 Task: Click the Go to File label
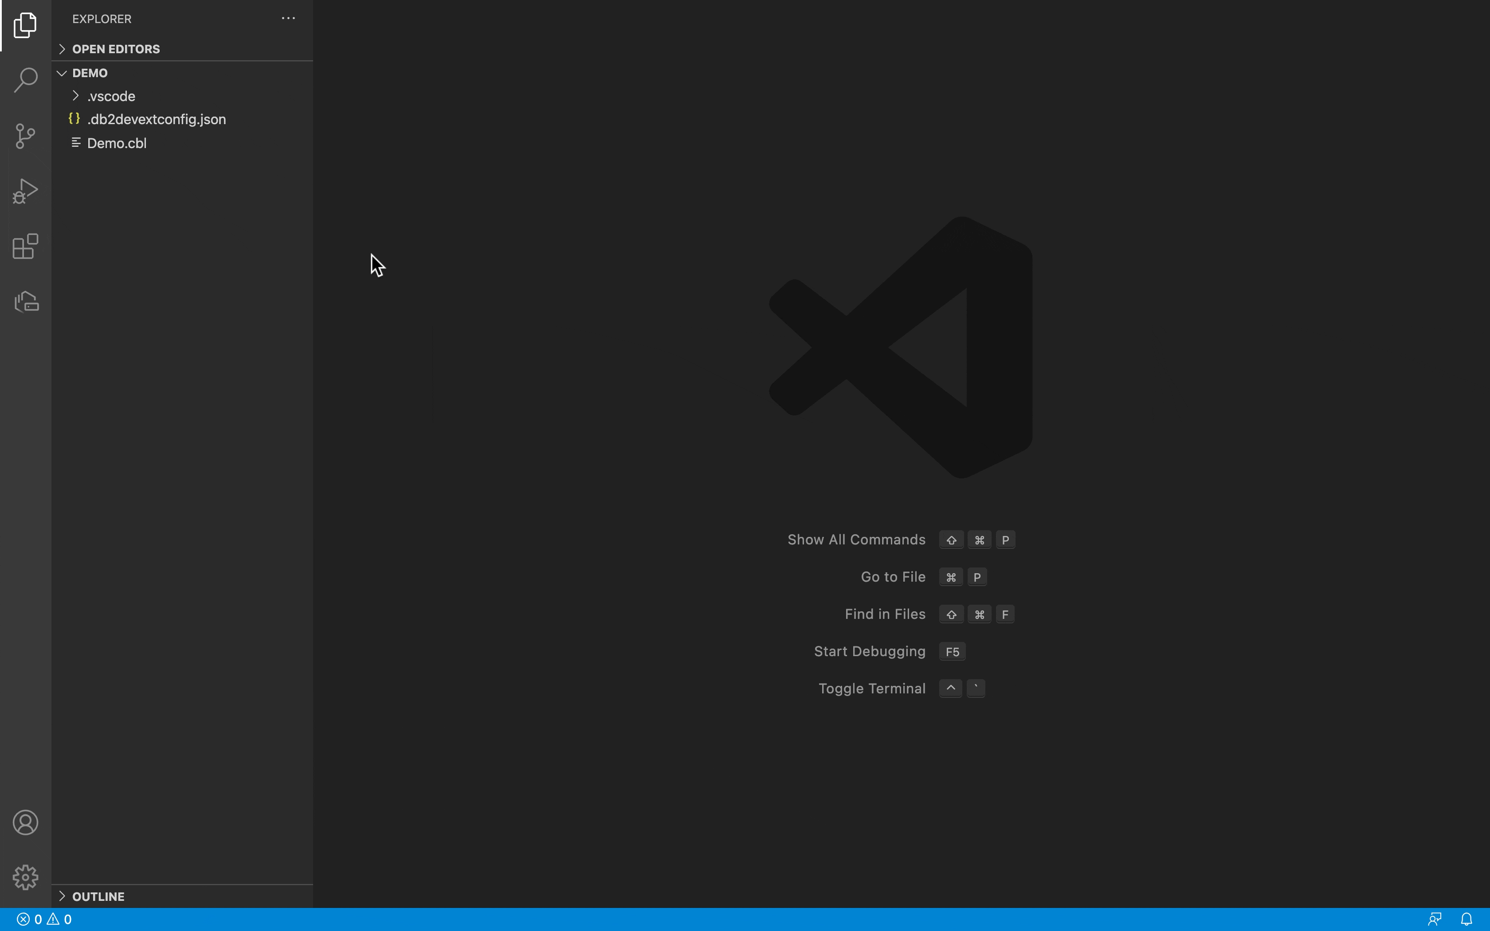(893, 577)
